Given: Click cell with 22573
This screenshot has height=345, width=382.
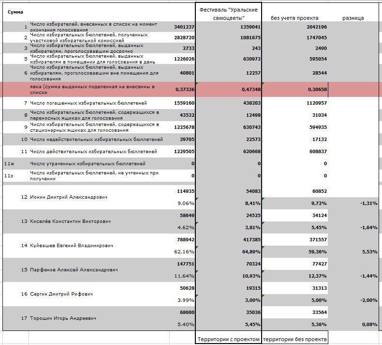Looking at the screenshot, I should [253, 140].
